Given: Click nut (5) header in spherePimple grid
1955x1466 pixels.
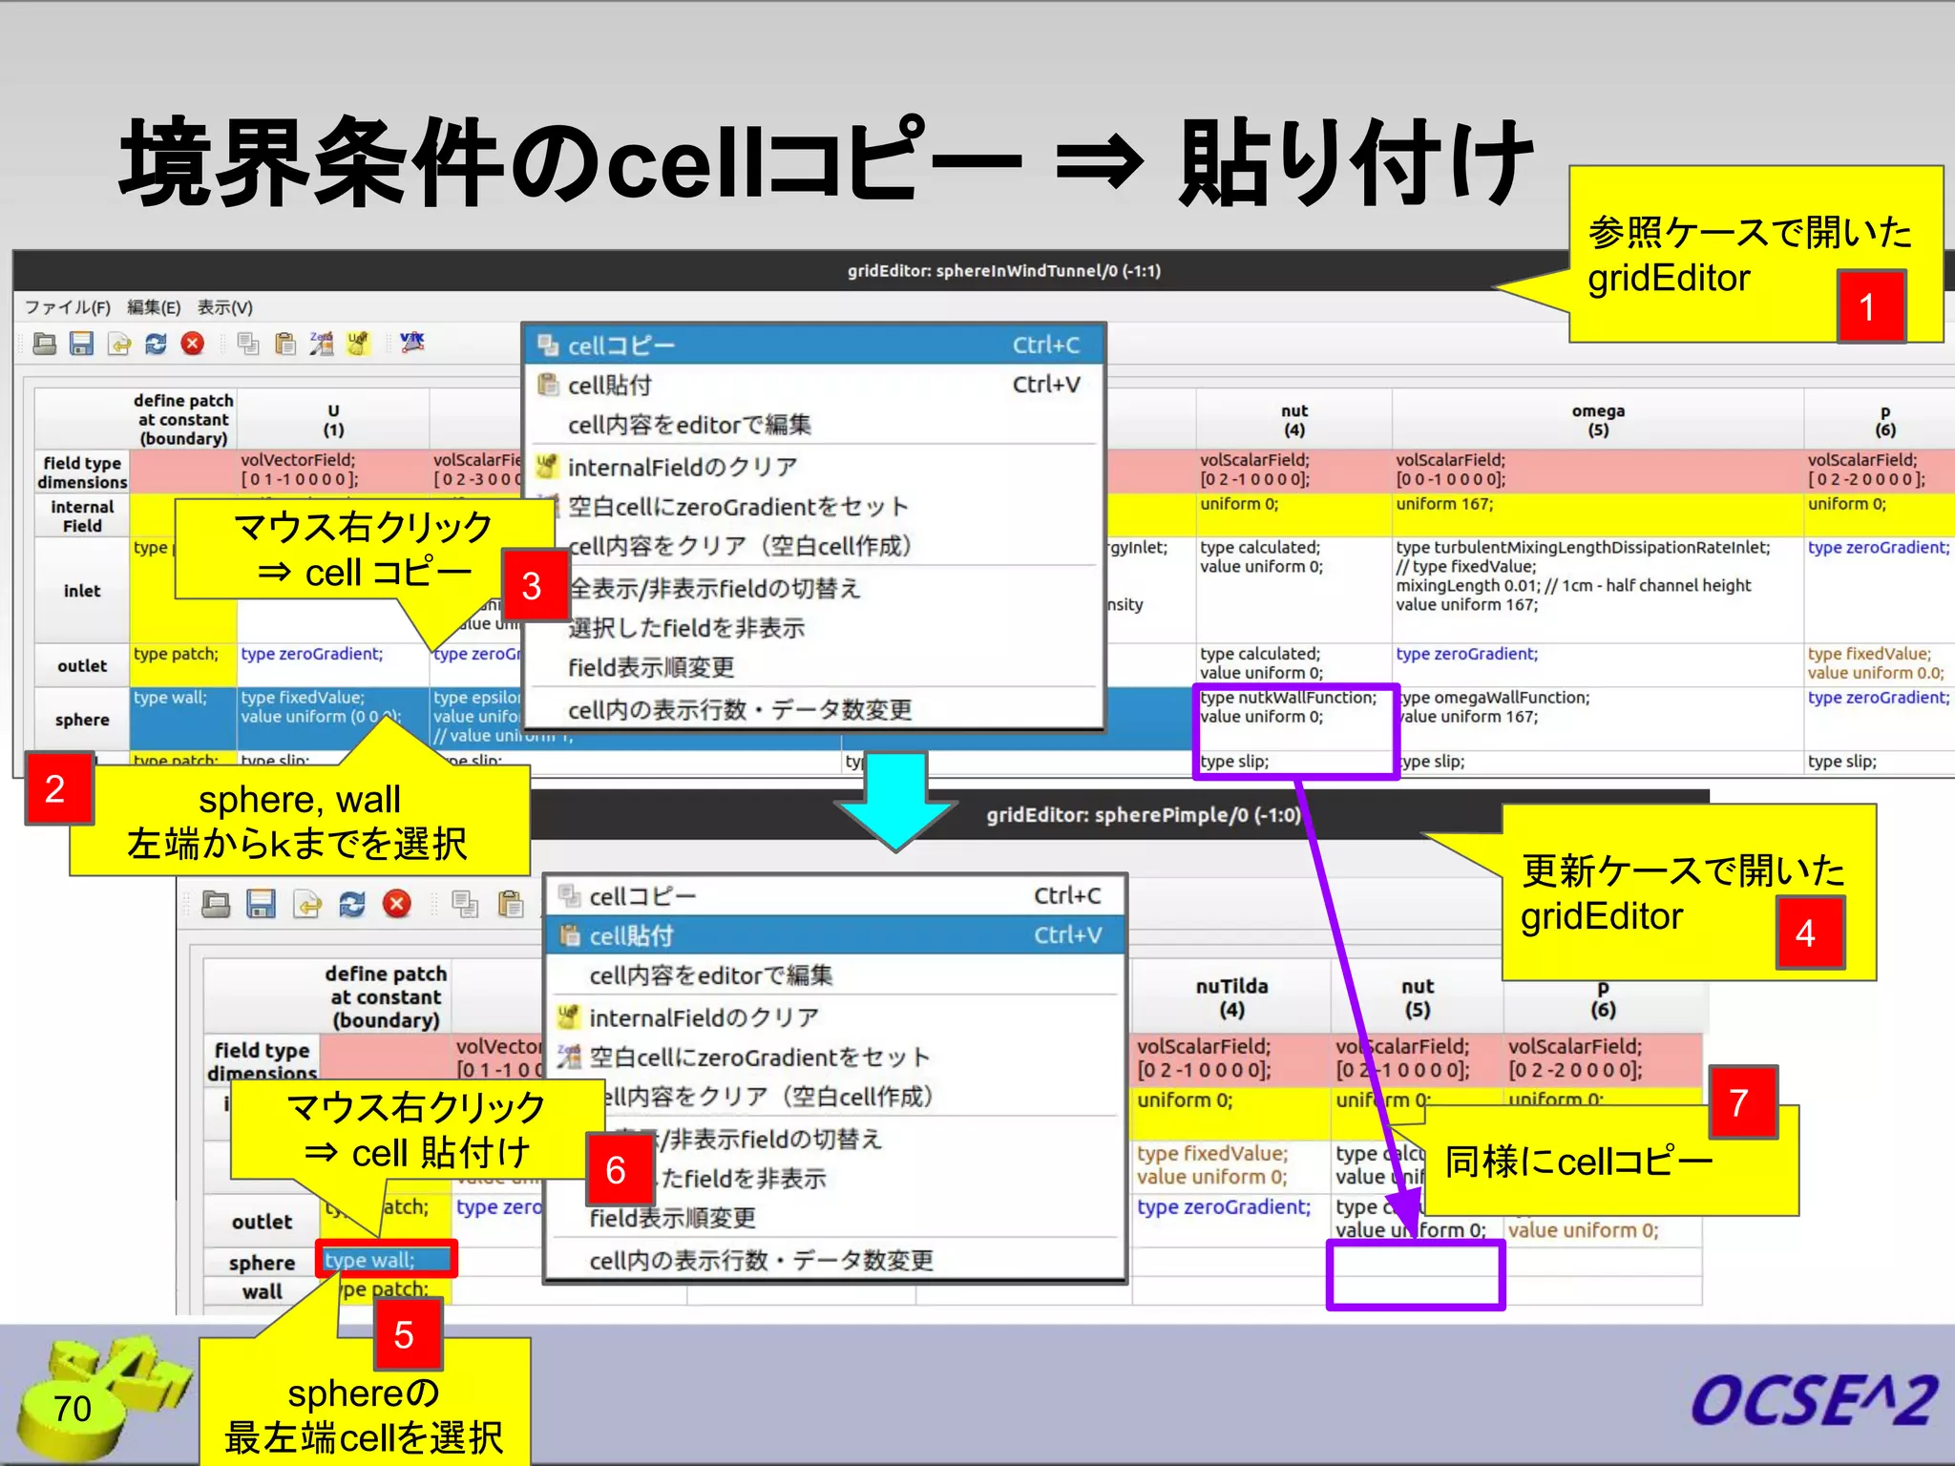Looking at the screenshot, I should 1418,997.
